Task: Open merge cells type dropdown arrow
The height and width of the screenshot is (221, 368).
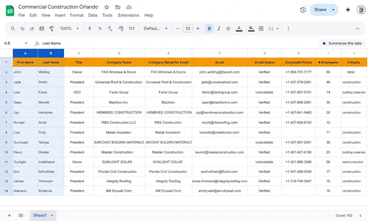Action: (278, 29)
